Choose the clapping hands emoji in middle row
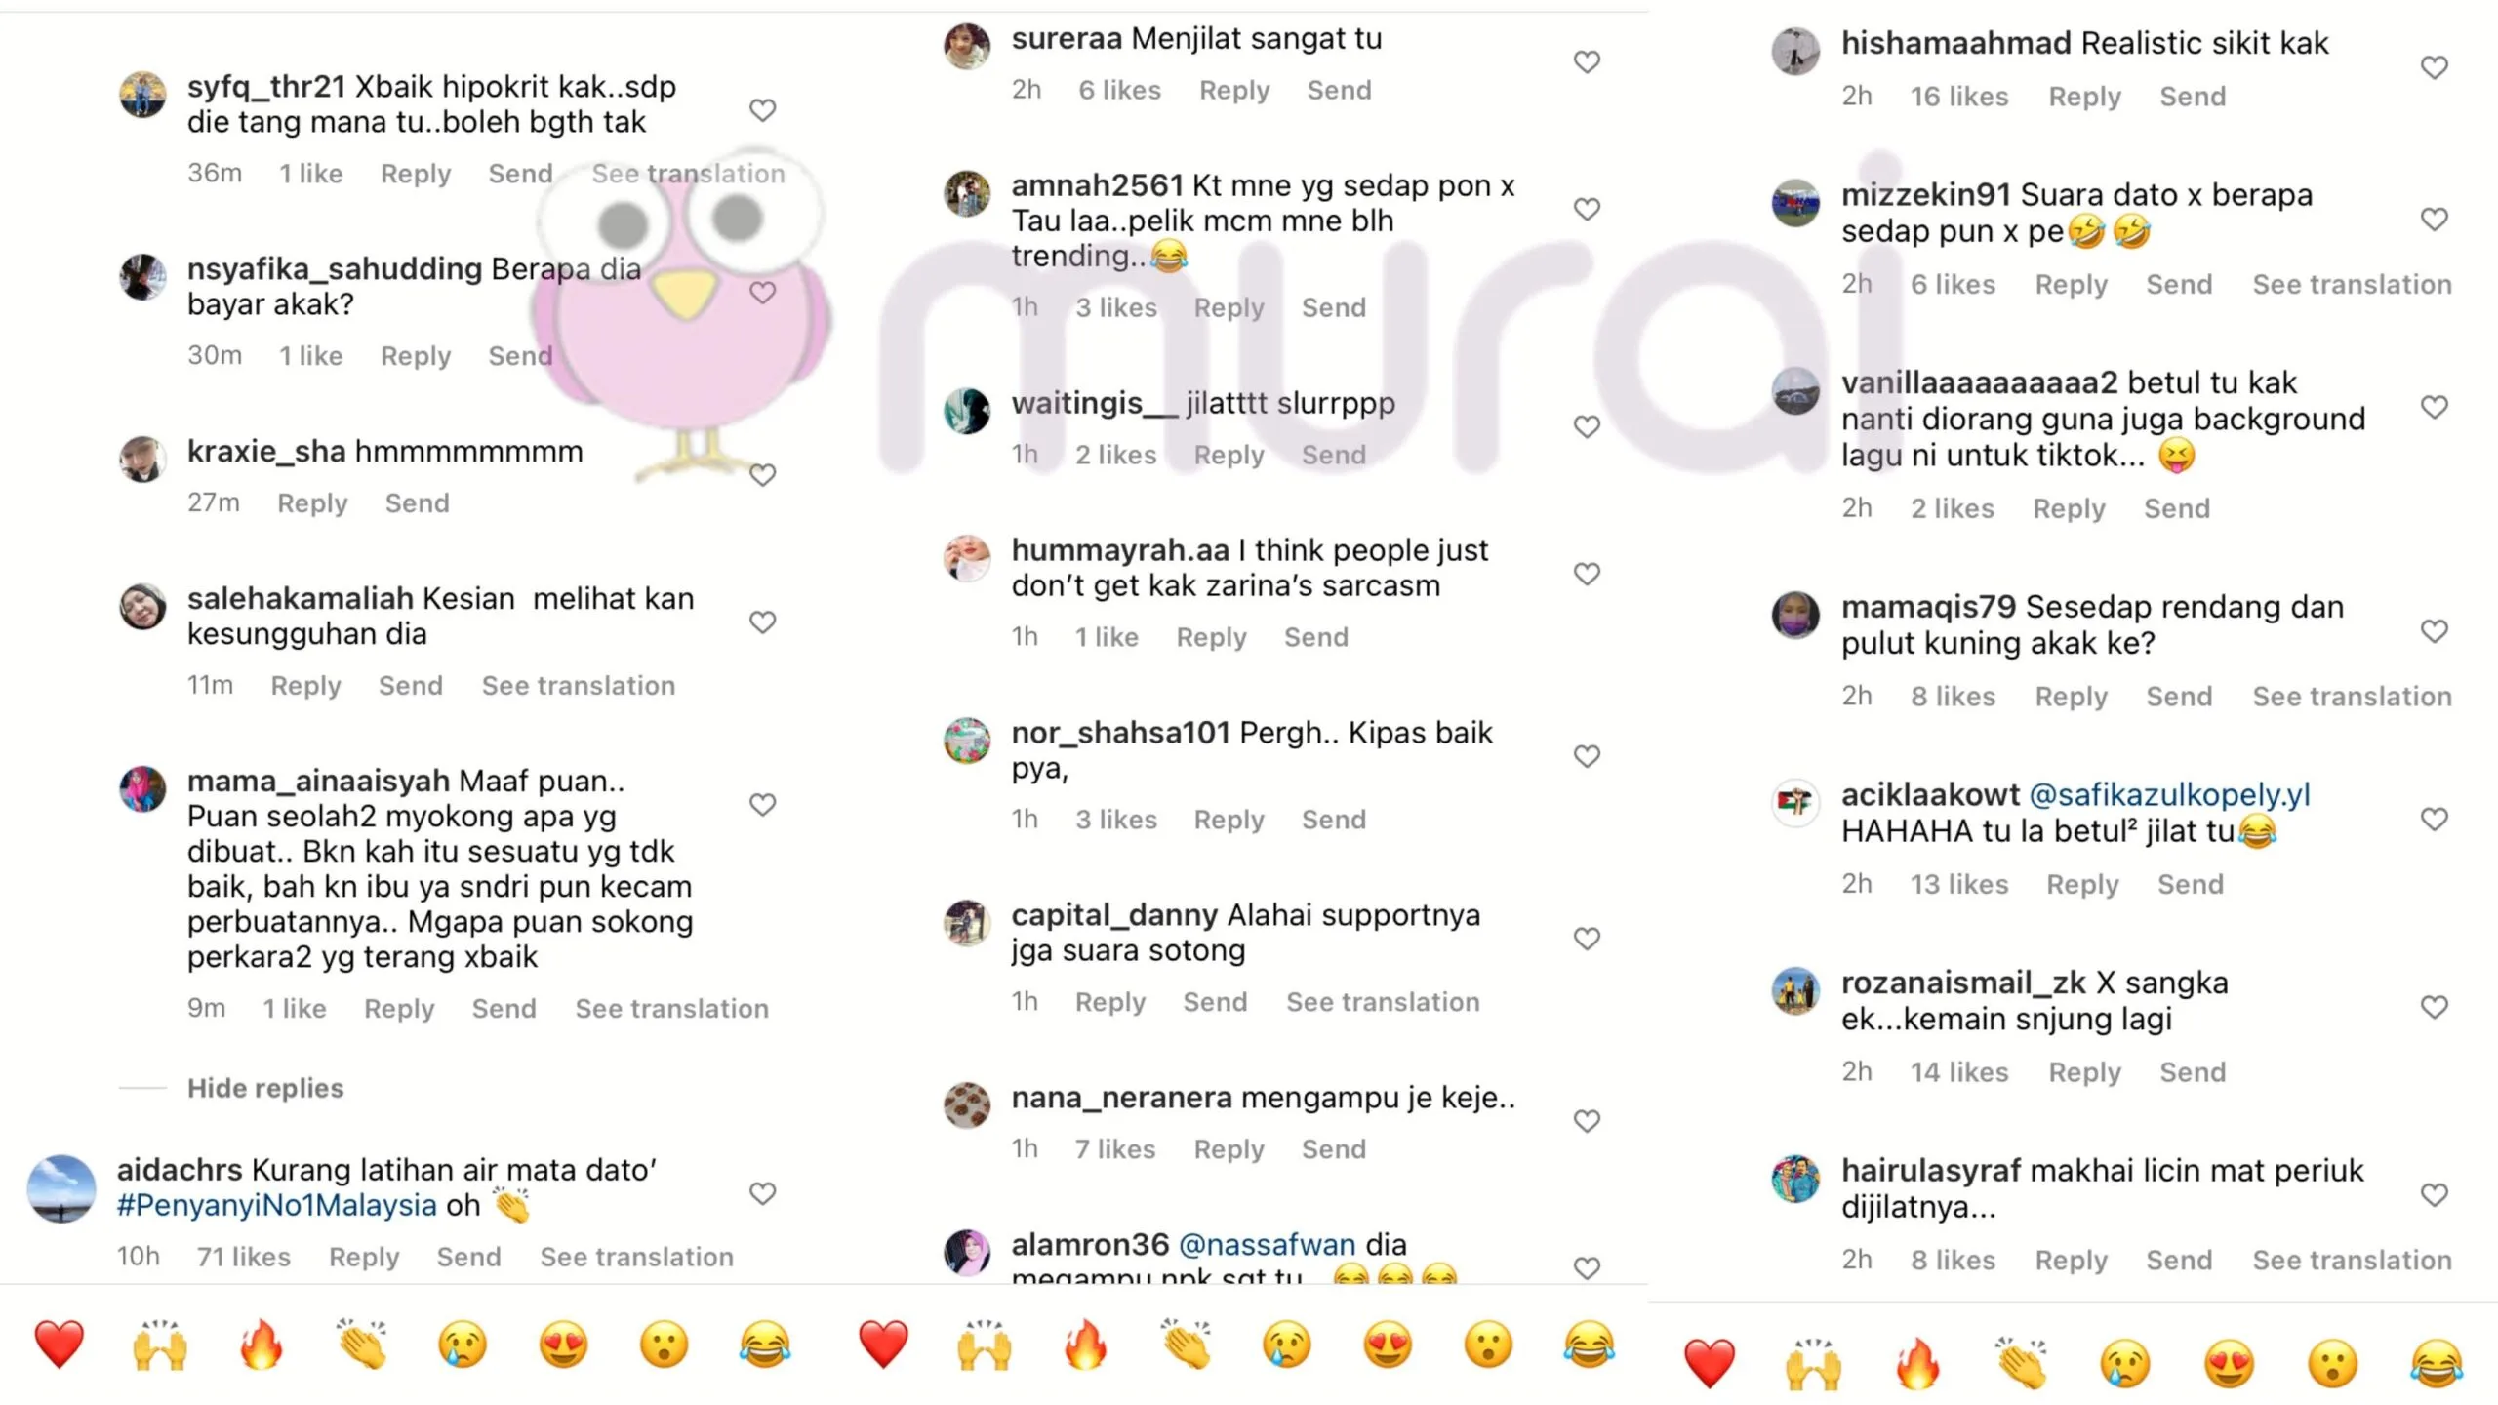The image size is (2498, 1405). [1187, 1344]
